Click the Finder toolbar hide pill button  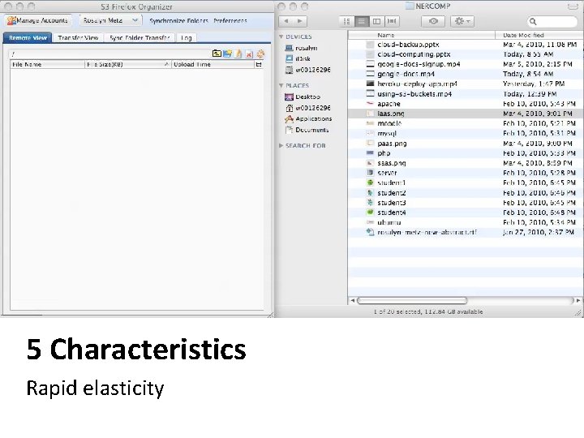pos(573,6)
